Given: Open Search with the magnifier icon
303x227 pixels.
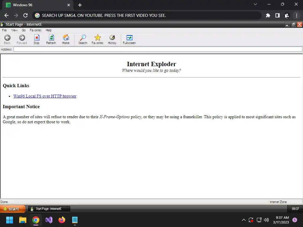Looking at the screenshot, I should pos(83,39).
